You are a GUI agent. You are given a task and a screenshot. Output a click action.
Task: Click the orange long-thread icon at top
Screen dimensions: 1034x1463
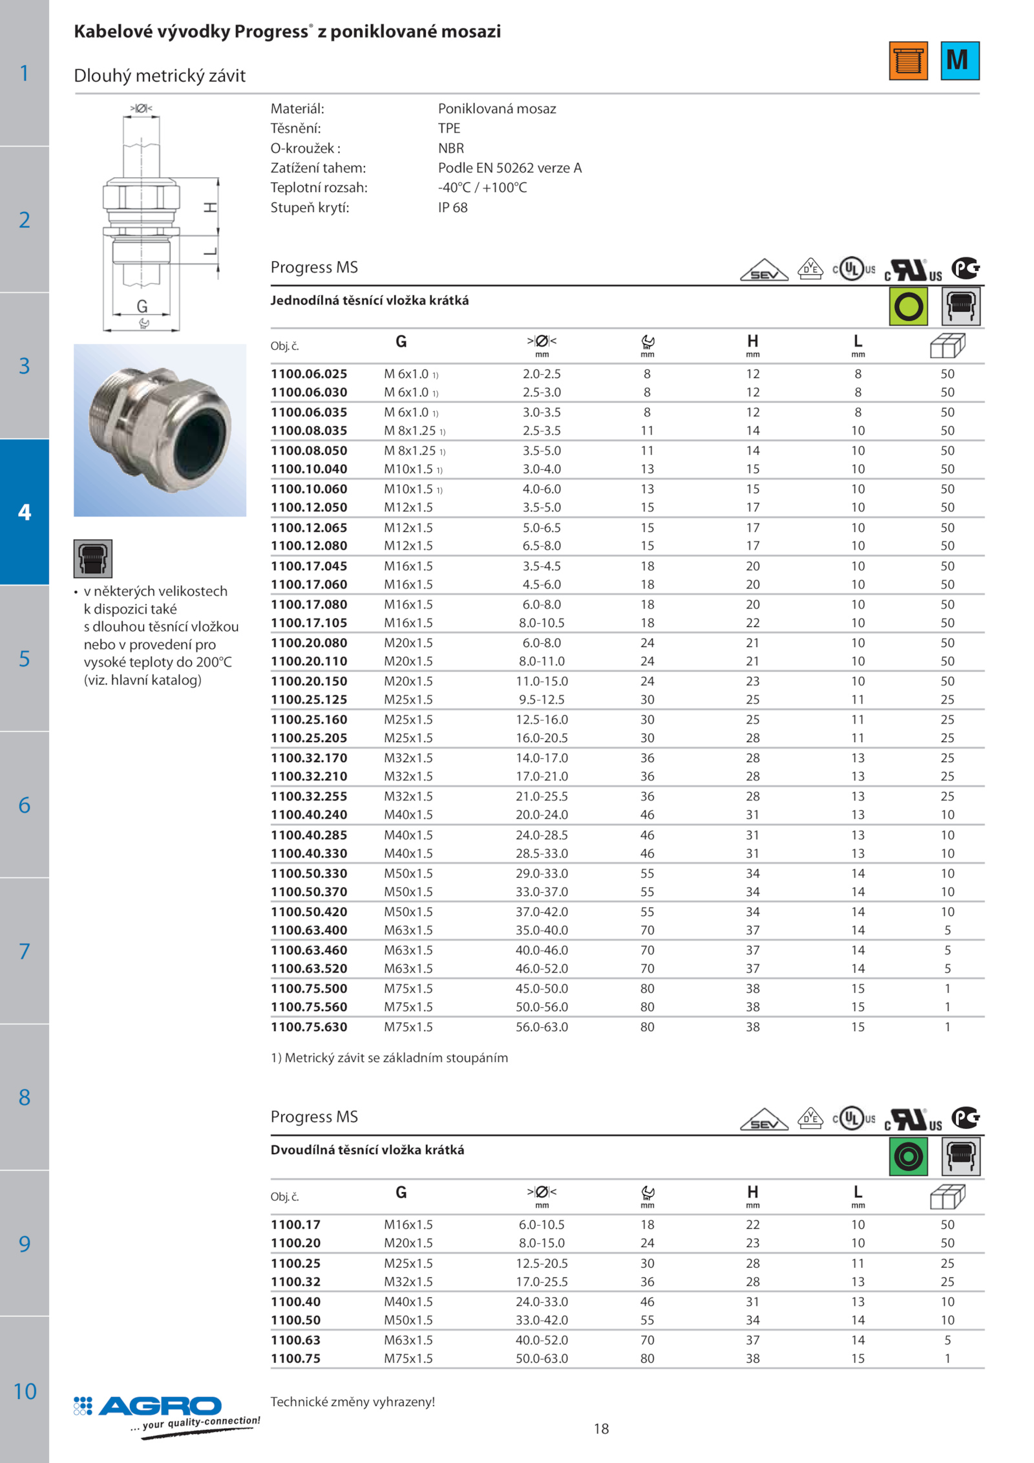(908, 61)
